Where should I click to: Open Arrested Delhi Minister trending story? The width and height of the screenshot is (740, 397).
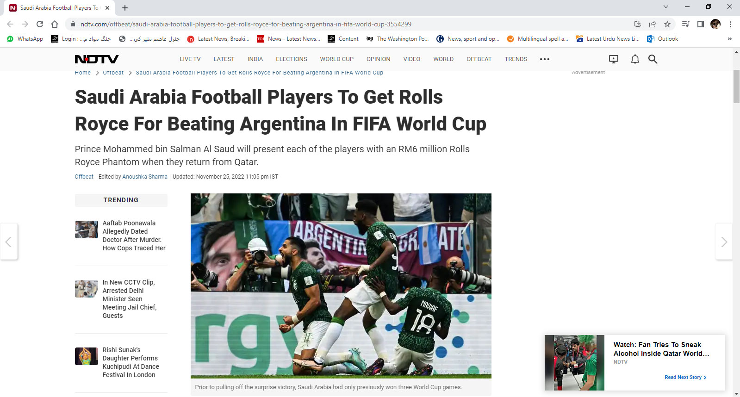click(x=130, y=299)
